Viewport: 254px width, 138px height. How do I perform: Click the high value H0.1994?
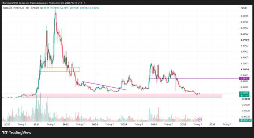pos(55,8)
